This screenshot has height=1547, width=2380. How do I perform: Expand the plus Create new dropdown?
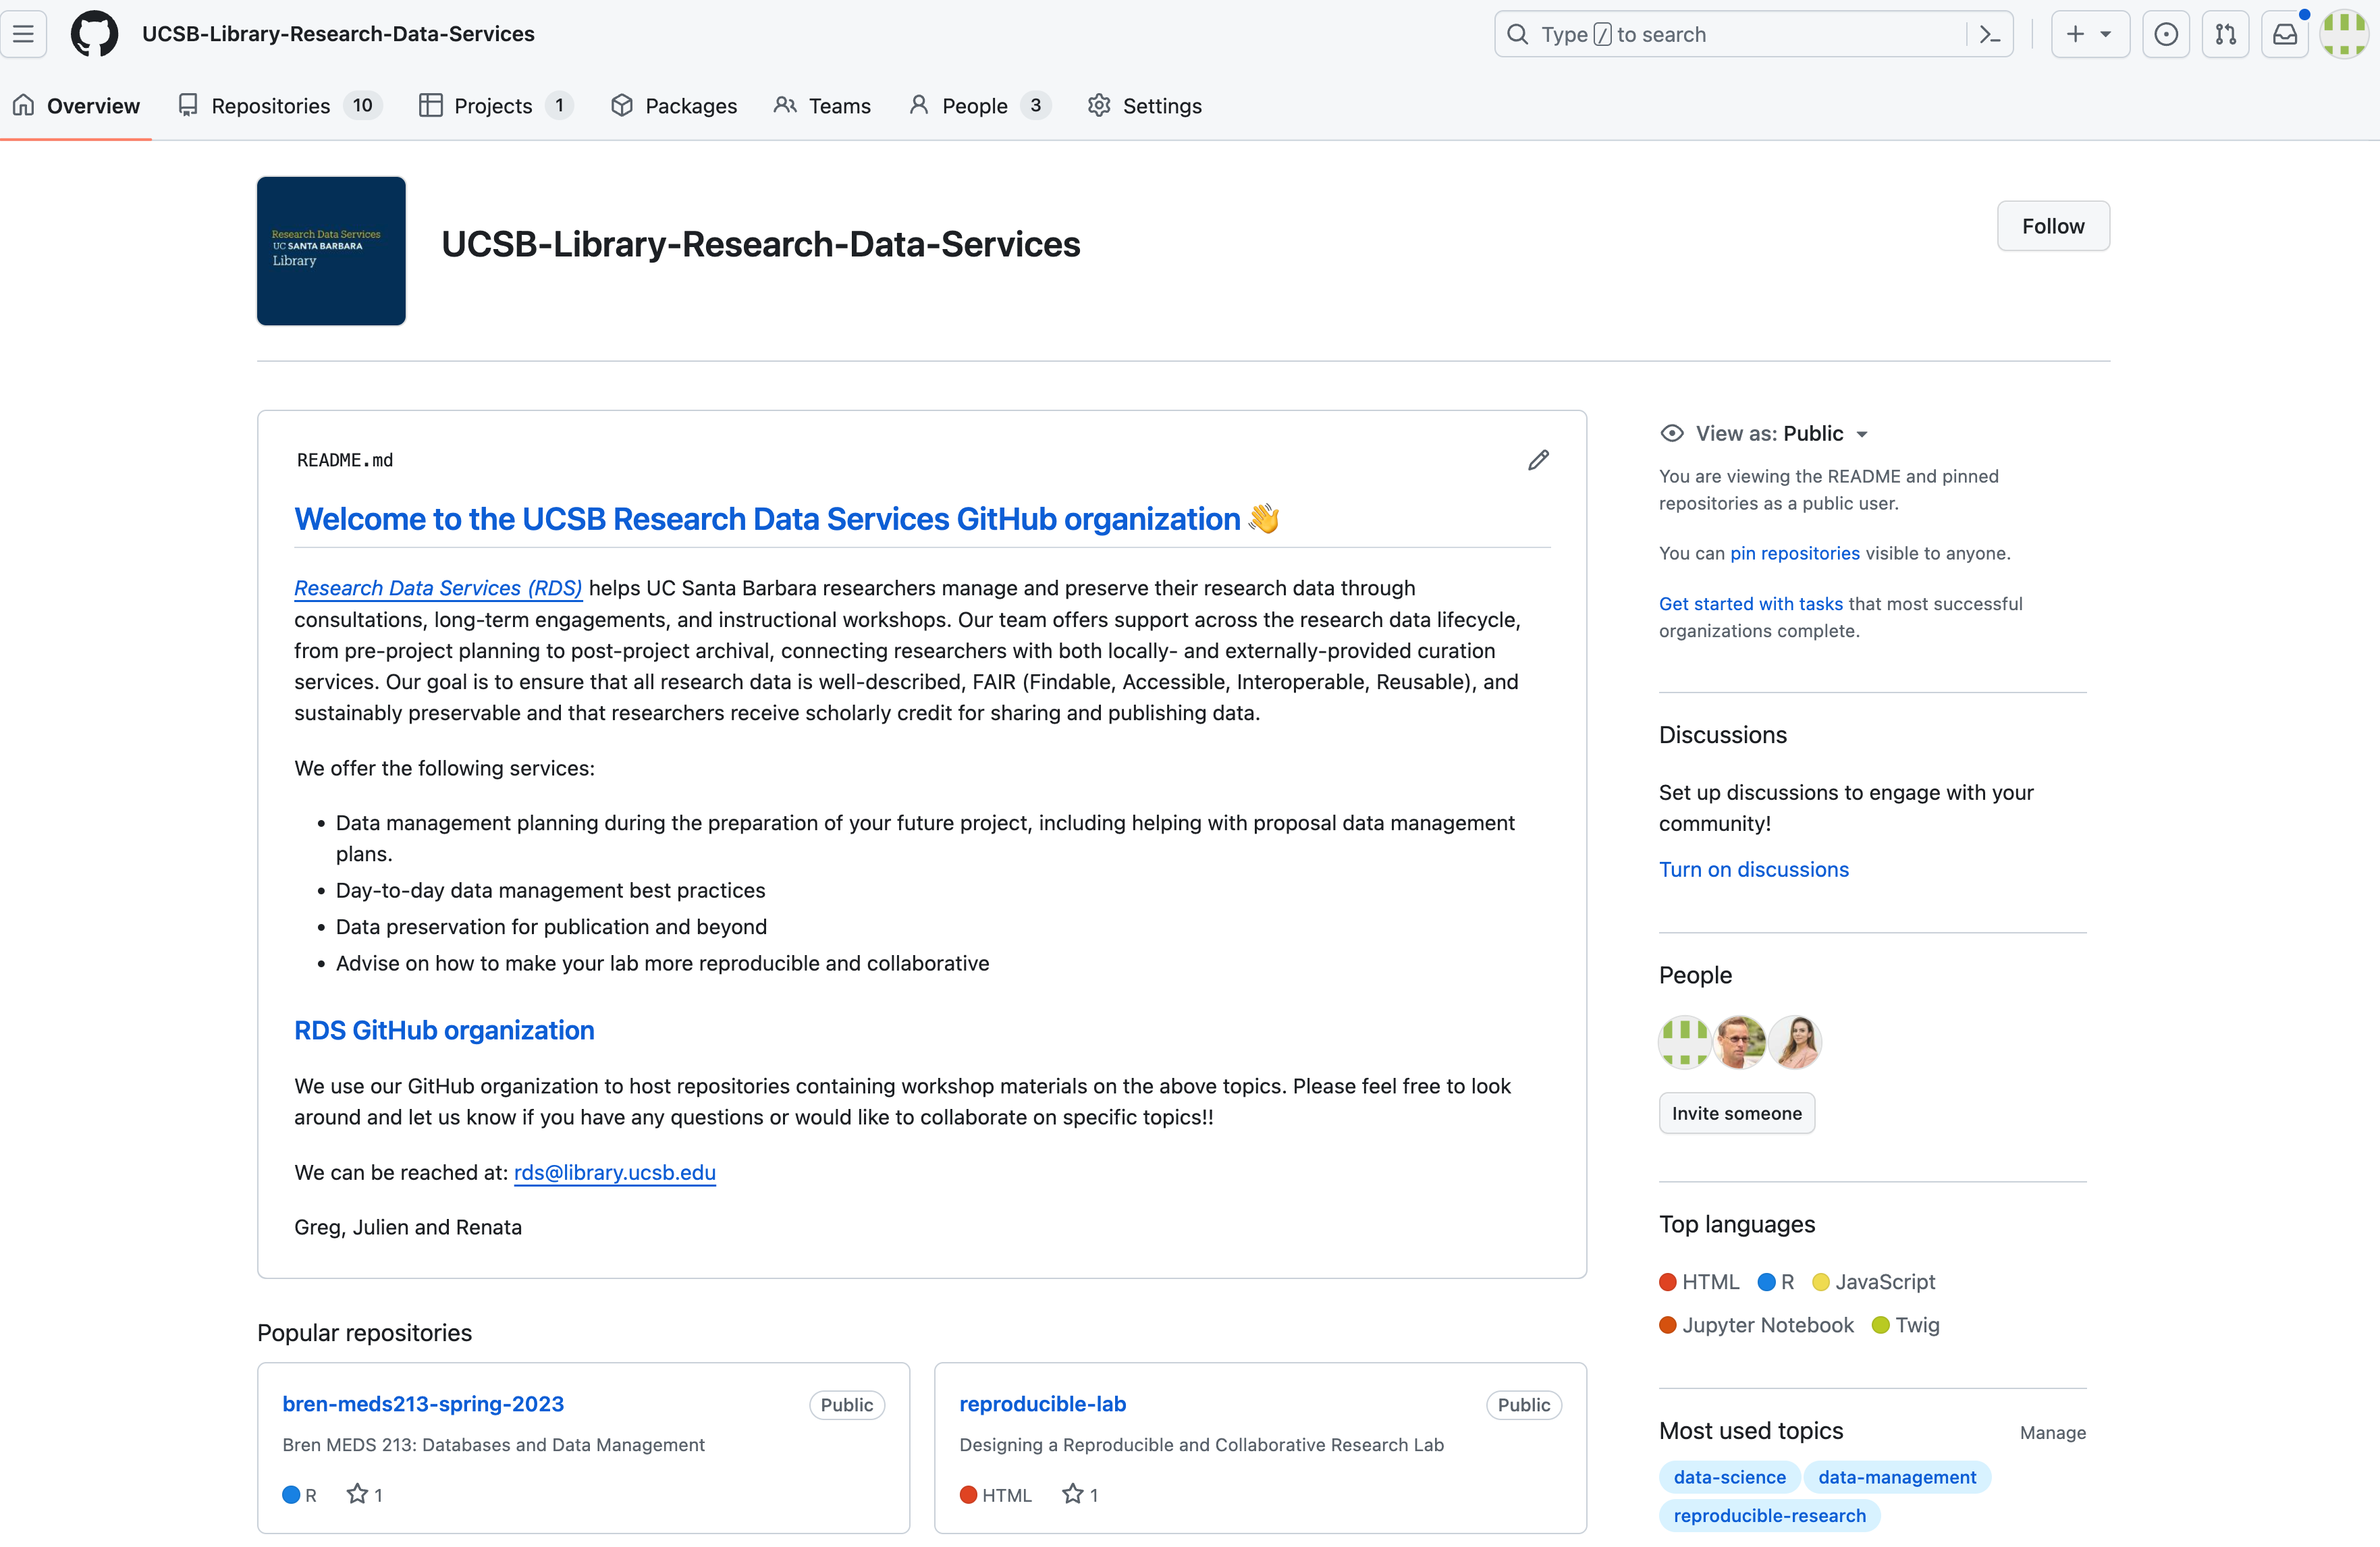coord(2089,34)
